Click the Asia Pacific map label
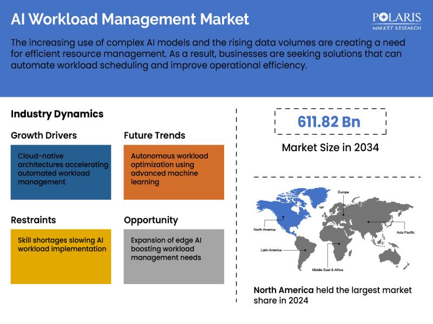433x324 pixels. pyautogui.click(x=405, y=232)
